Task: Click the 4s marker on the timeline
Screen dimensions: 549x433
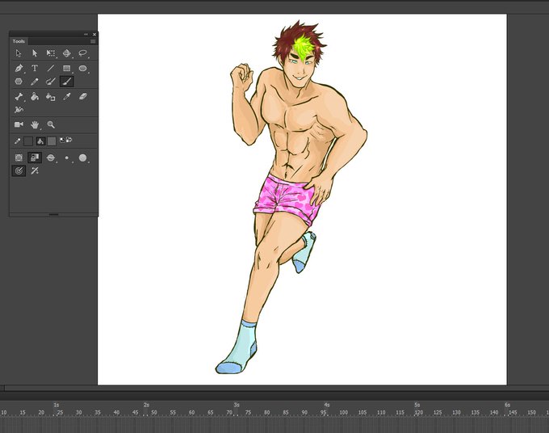Action: point(327,405)
